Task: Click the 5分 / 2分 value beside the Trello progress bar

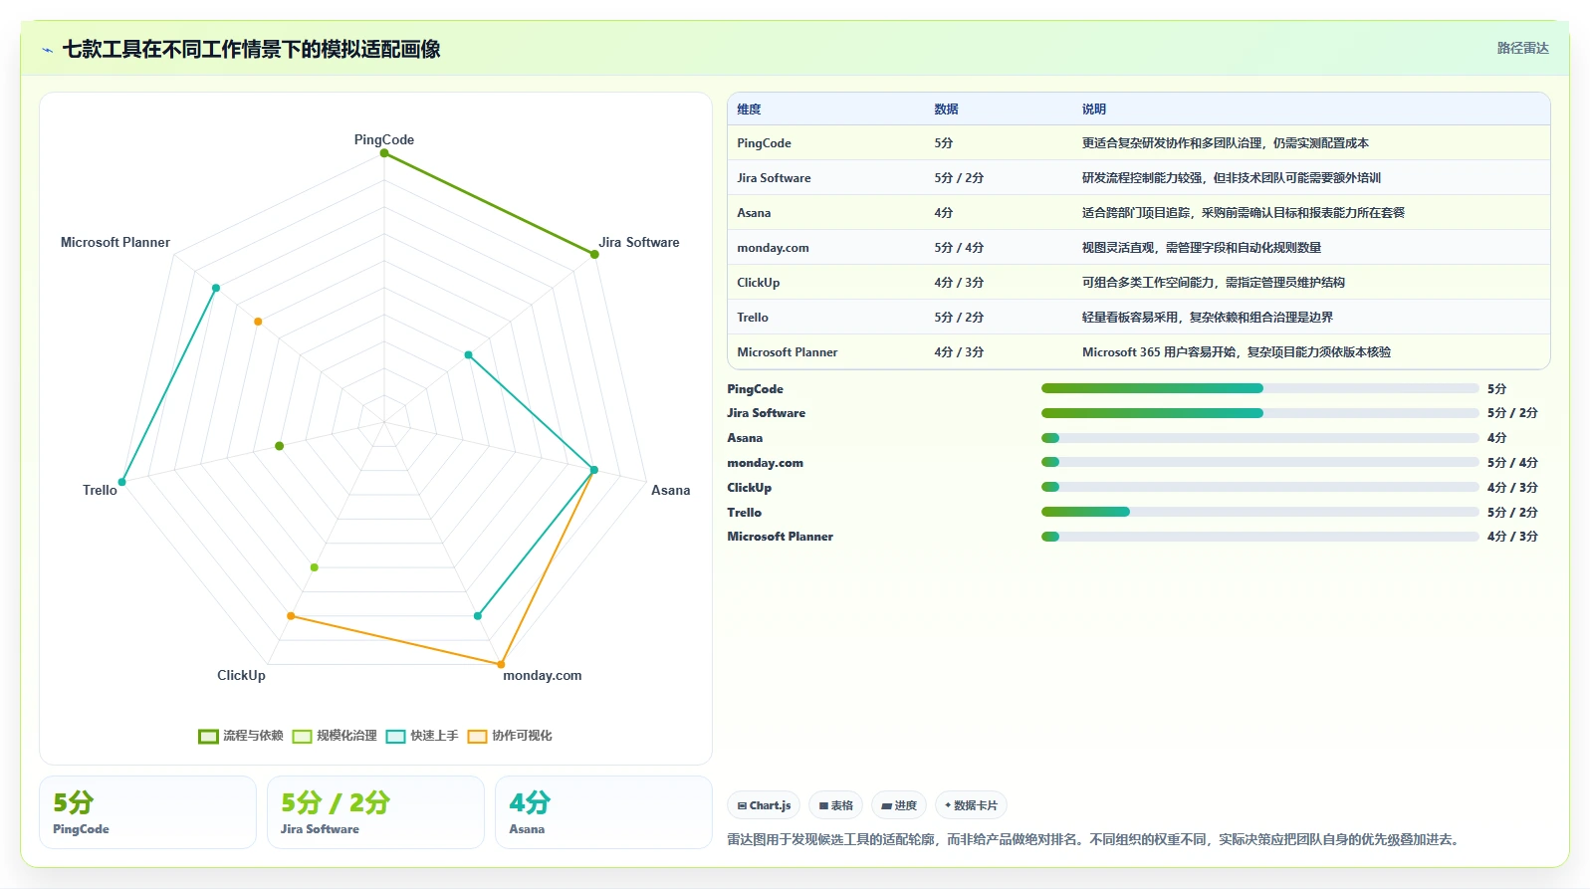Action: (x=1512, y=513)
